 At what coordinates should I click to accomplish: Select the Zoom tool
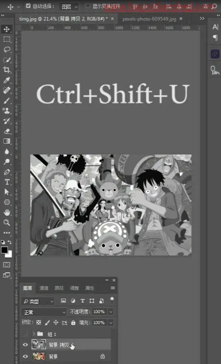(7, 222)
